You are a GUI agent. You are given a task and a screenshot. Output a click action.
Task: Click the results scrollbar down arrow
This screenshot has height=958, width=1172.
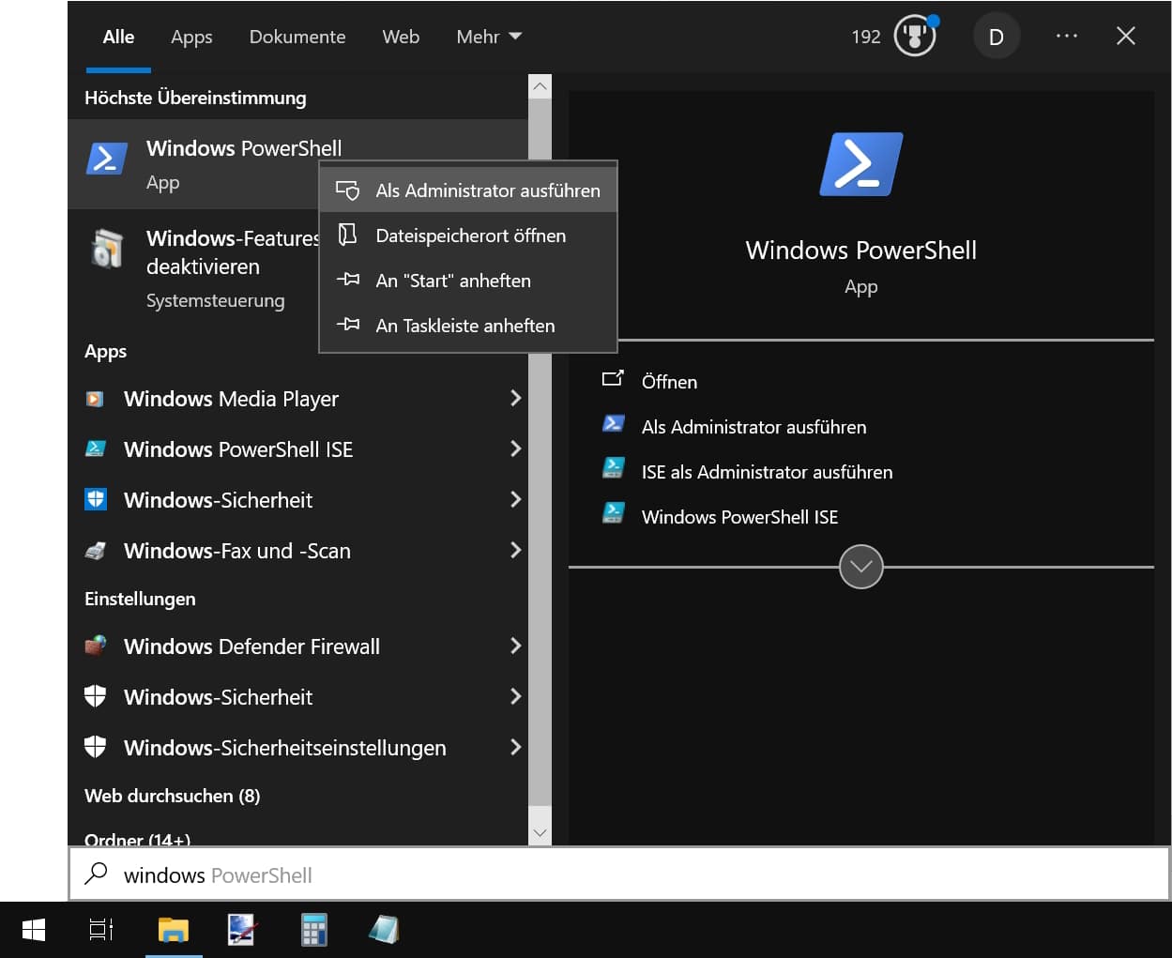pos(540,833)
